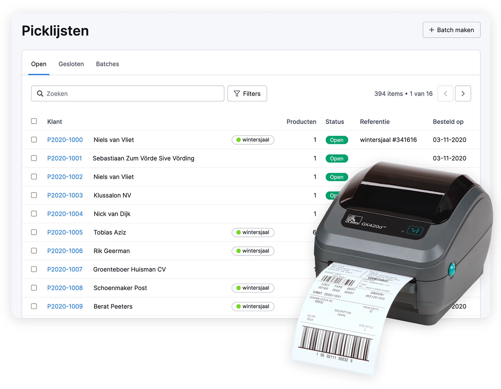This screenshot has width=501, height=389.
Task: Click the search magnifier icon
Action: (40, 94)
